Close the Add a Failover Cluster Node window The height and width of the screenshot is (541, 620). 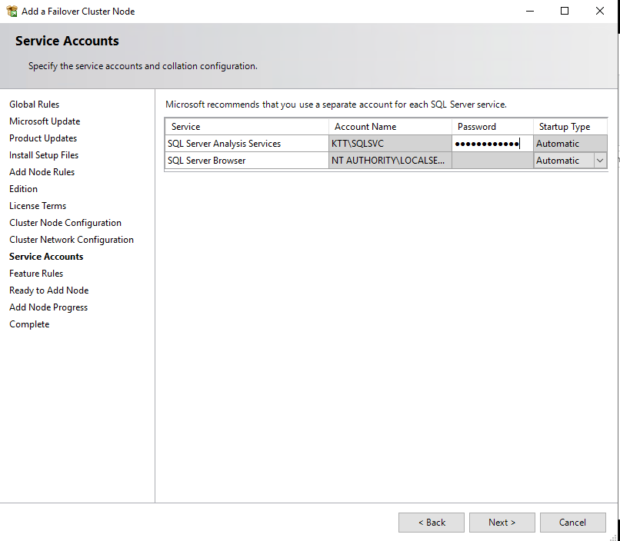coord(600,11)
